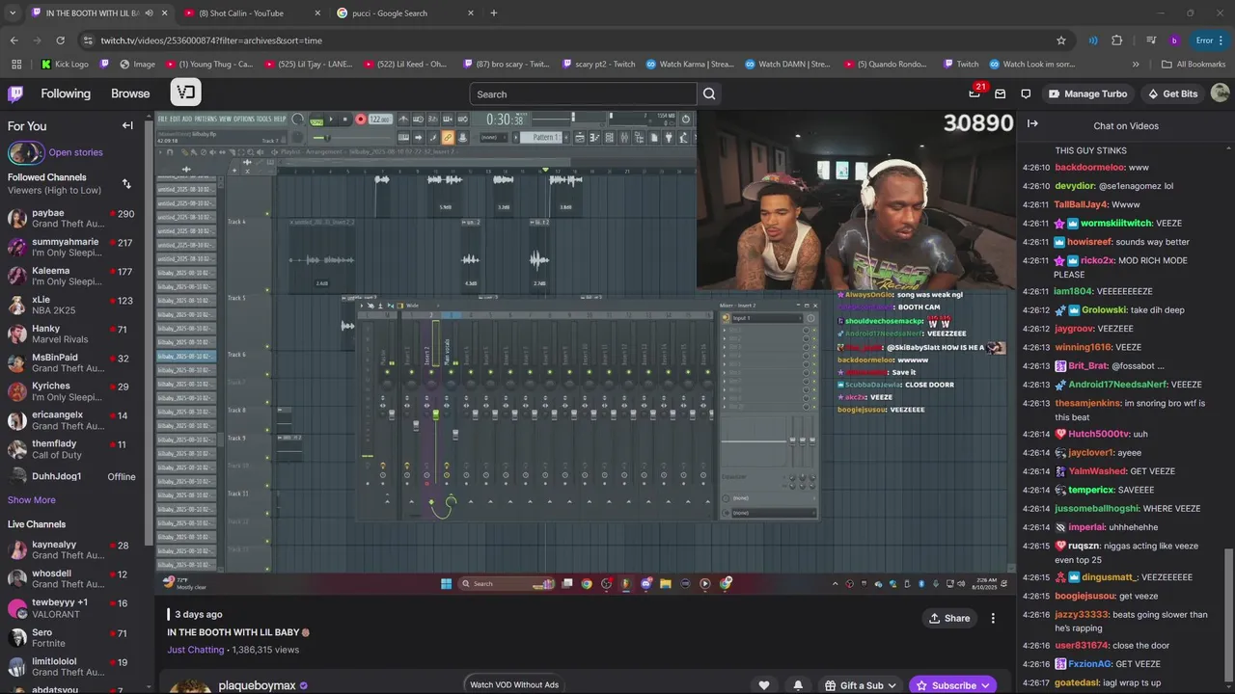Open Hanky Marvel Rivals channel

click(71, 334)
